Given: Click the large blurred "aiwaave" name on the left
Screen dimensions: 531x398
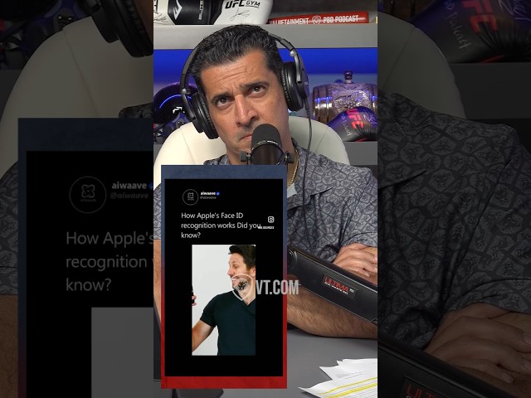Looking at the screenshot, I should 129,186.
